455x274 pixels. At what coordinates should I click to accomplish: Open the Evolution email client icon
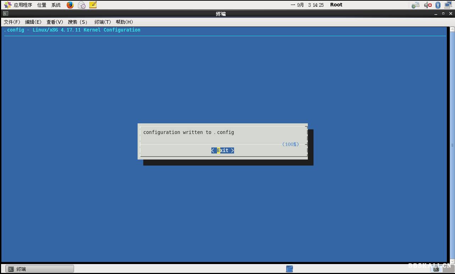click(81, 5)
